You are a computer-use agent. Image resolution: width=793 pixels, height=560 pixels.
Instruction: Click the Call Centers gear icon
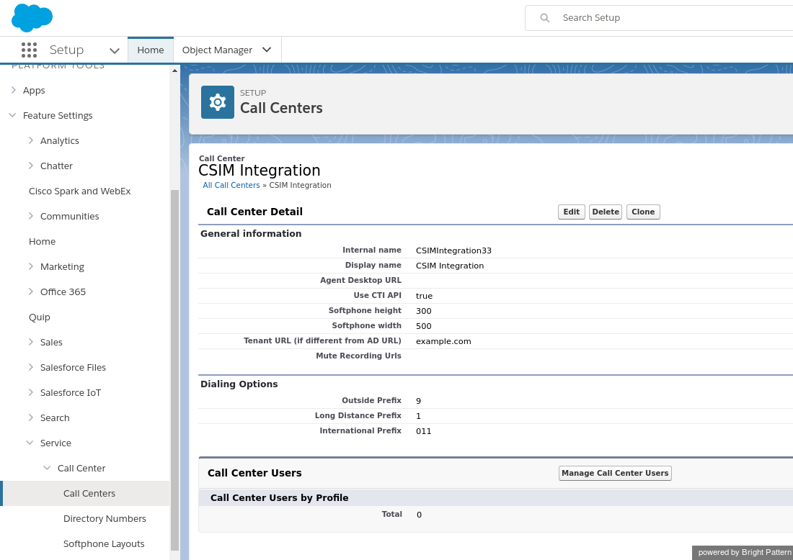pyautogui.click(x=218, y=102)
